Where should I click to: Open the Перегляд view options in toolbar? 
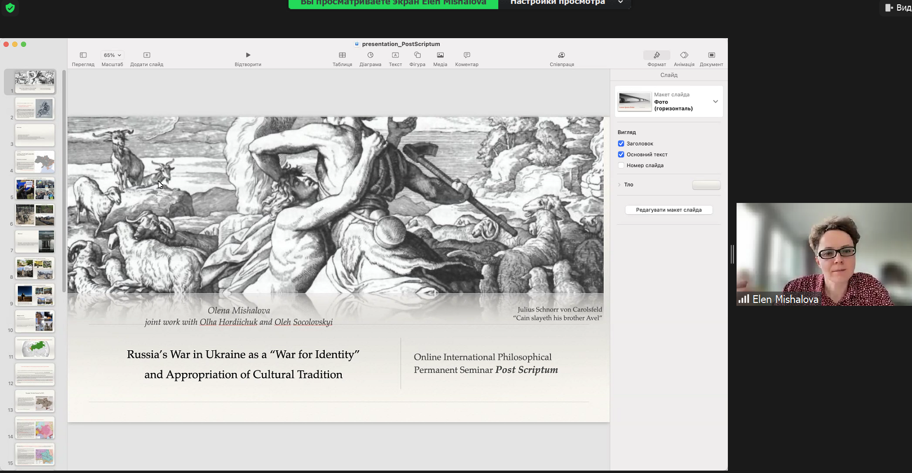[x=83, y=55]
